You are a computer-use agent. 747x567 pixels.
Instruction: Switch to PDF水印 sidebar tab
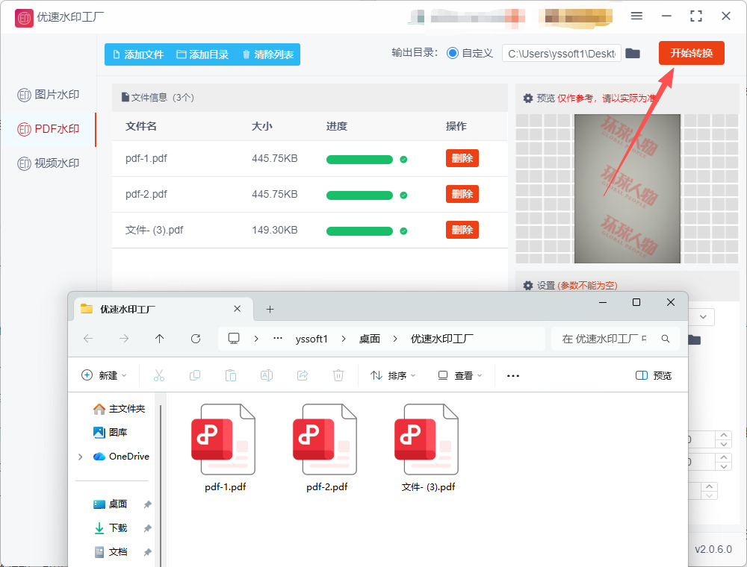pyautogui.click(x=49, y=129)
